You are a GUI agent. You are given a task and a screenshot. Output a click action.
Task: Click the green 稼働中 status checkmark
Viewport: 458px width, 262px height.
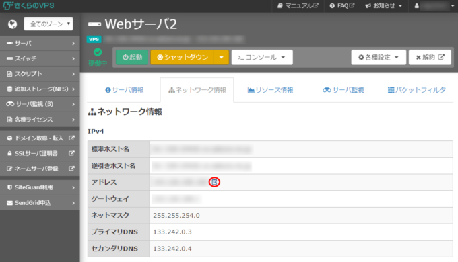[98, 52]
